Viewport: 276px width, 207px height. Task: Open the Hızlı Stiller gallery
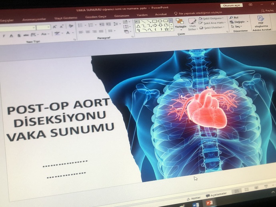pos(193,24)
